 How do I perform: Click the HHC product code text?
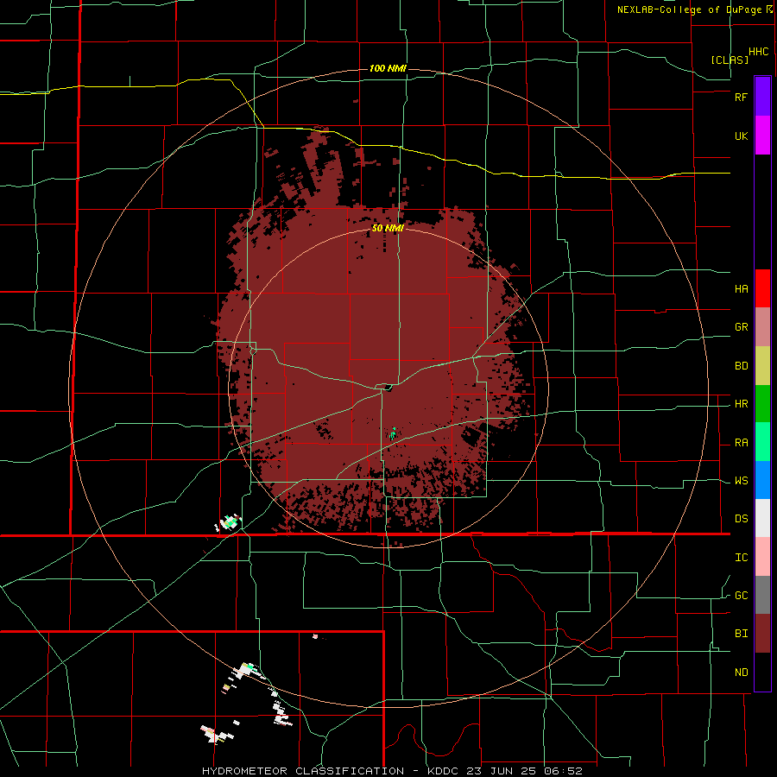pyautogui.click(x=759, y=52)
